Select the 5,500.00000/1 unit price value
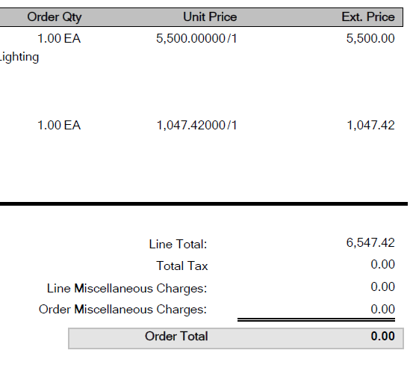The height and width of the screenshot is (371, 413). tap(196, 39)
